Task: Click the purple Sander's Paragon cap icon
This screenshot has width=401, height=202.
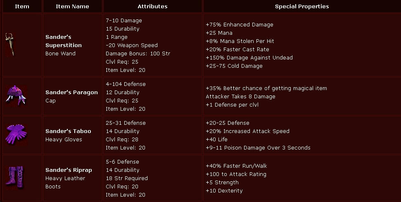Action: click(x=16, y=95)
